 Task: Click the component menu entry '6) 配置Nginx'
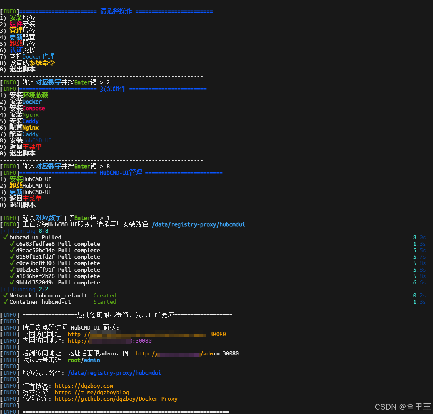click(x=19, y=128)
